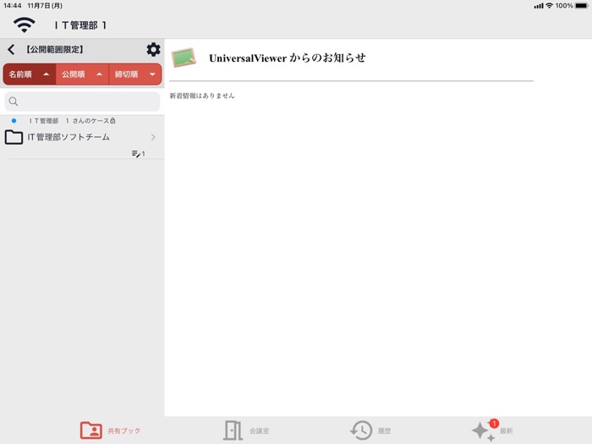
Task: Select ＩＴ管理部 １ さんのケース entry
Action: [x=72, y=121]
